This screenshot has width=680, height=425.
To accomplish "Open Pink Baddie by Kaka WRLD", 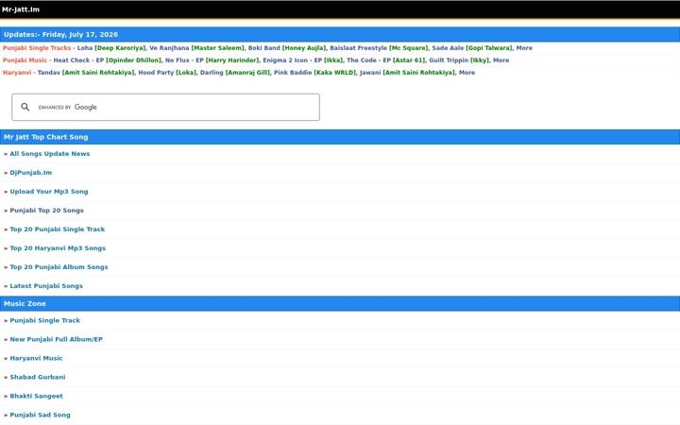I will [x=314, y=73].
